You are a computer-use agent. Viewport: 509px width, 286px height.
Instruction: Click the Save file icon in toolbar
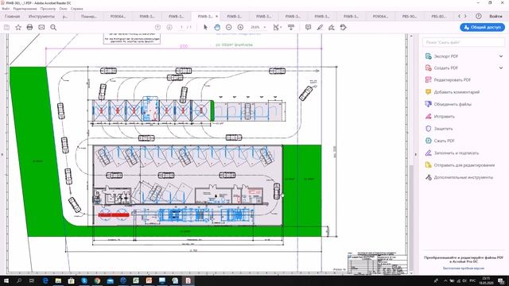pos(6,28)
